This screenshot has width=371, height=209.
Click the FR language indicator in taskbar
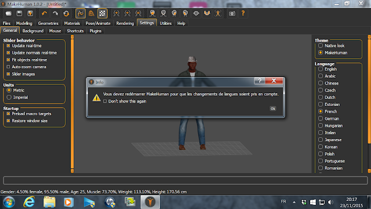(x=283, y=201)
